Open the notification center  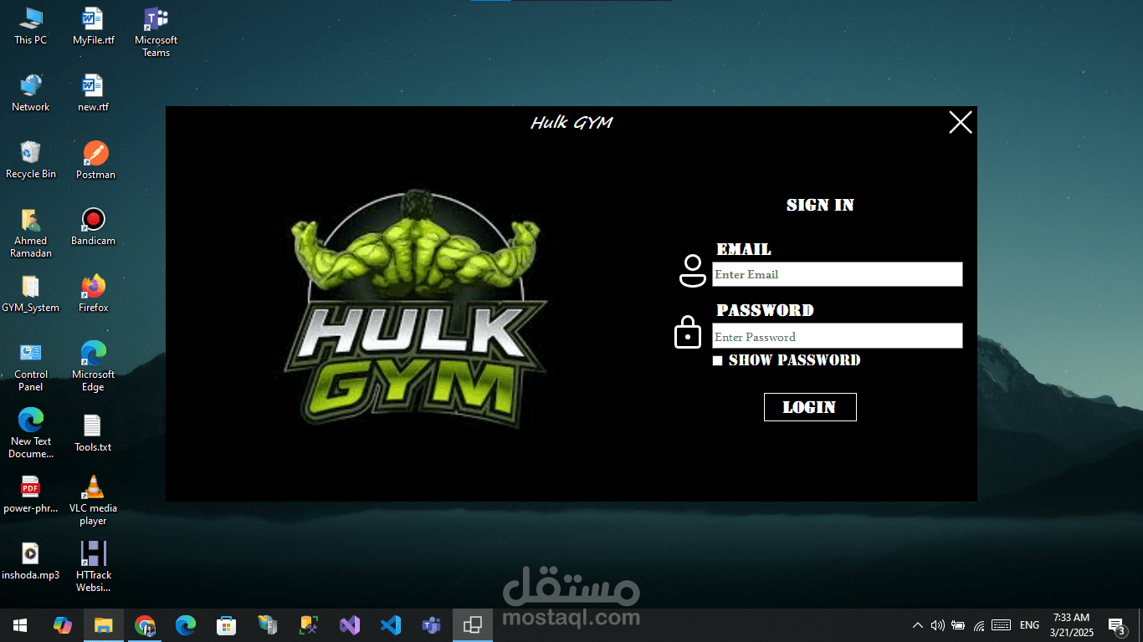1117,625
